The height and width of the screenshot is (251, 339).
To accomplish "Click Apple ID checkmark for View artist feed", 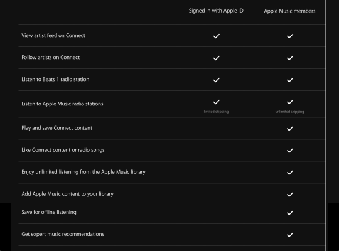I will pyautogui.click(x=217, y=36).
